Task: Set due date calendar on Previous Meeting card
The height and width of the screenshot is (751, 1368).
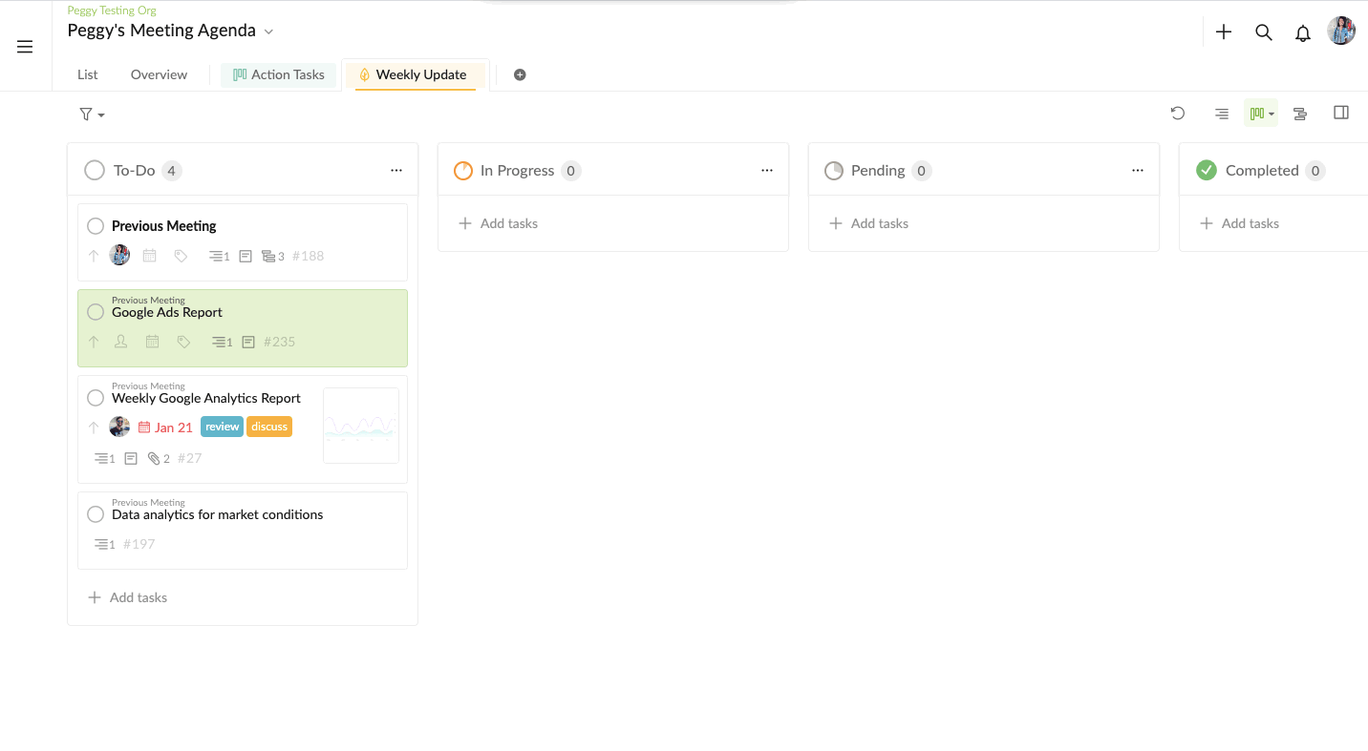Action: (150, 256)
